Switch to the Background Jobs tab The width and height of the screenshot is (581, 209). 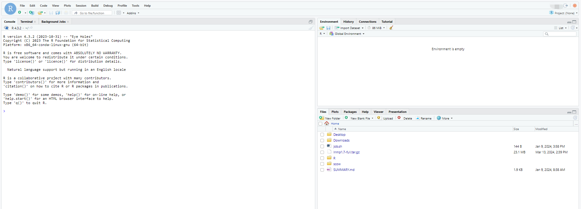[53, 22]
